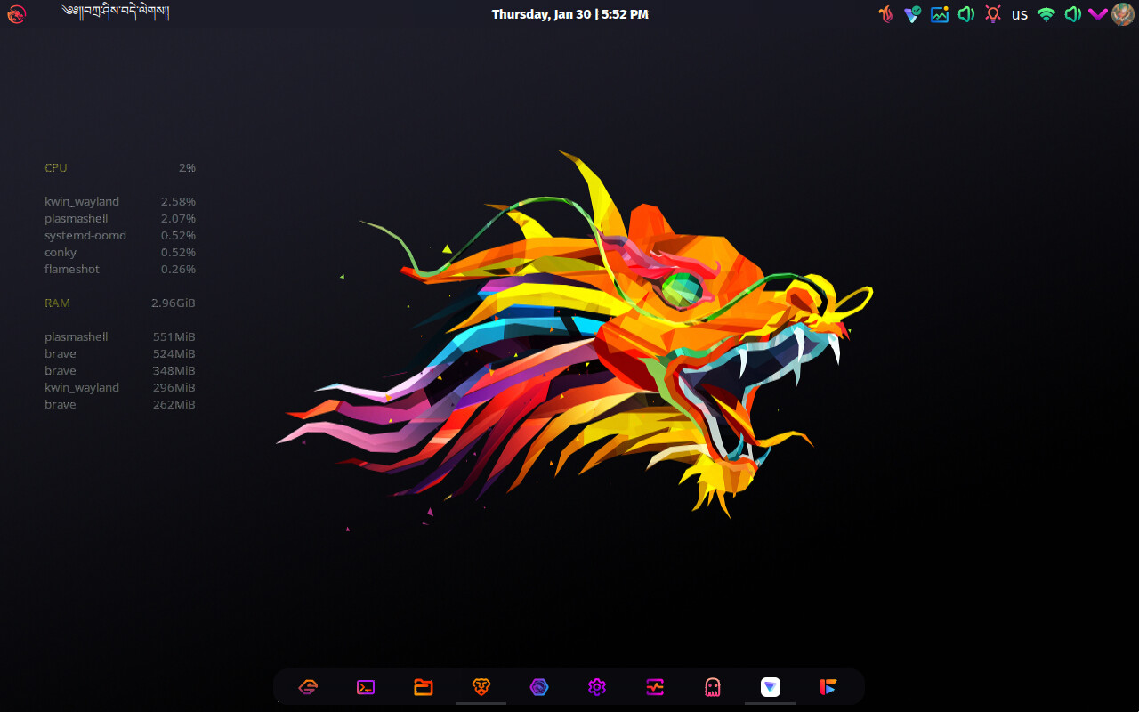Click the volume icon beside the Wi-Fi icon

[x=1073, y=14]
